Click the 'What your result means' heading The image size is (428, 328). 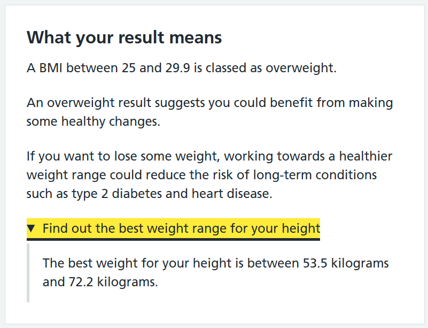pyautogui.click(x=124, y=37)
